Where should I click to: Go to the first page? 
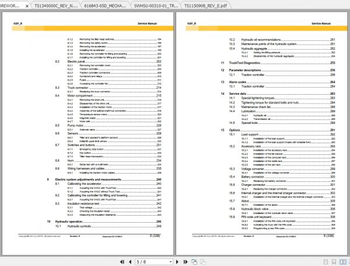[122, 262]
